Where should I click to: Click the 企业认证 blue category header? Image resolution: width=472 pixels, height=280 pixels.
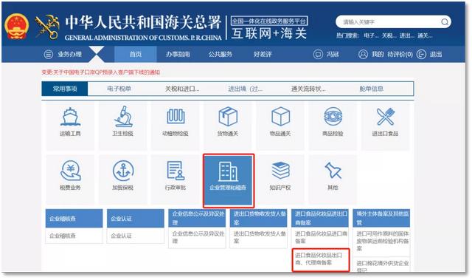click(136, 218)
